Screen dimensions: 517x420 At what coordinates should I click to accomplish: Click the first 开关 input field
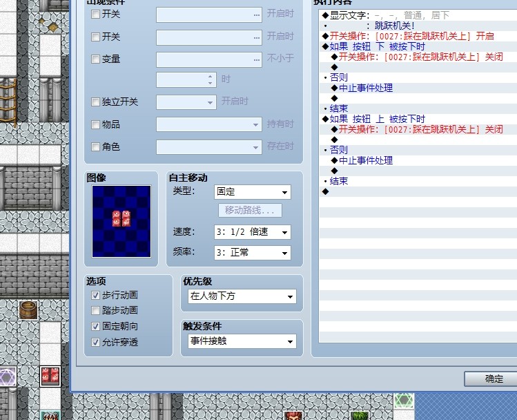(x=209, y=15)
